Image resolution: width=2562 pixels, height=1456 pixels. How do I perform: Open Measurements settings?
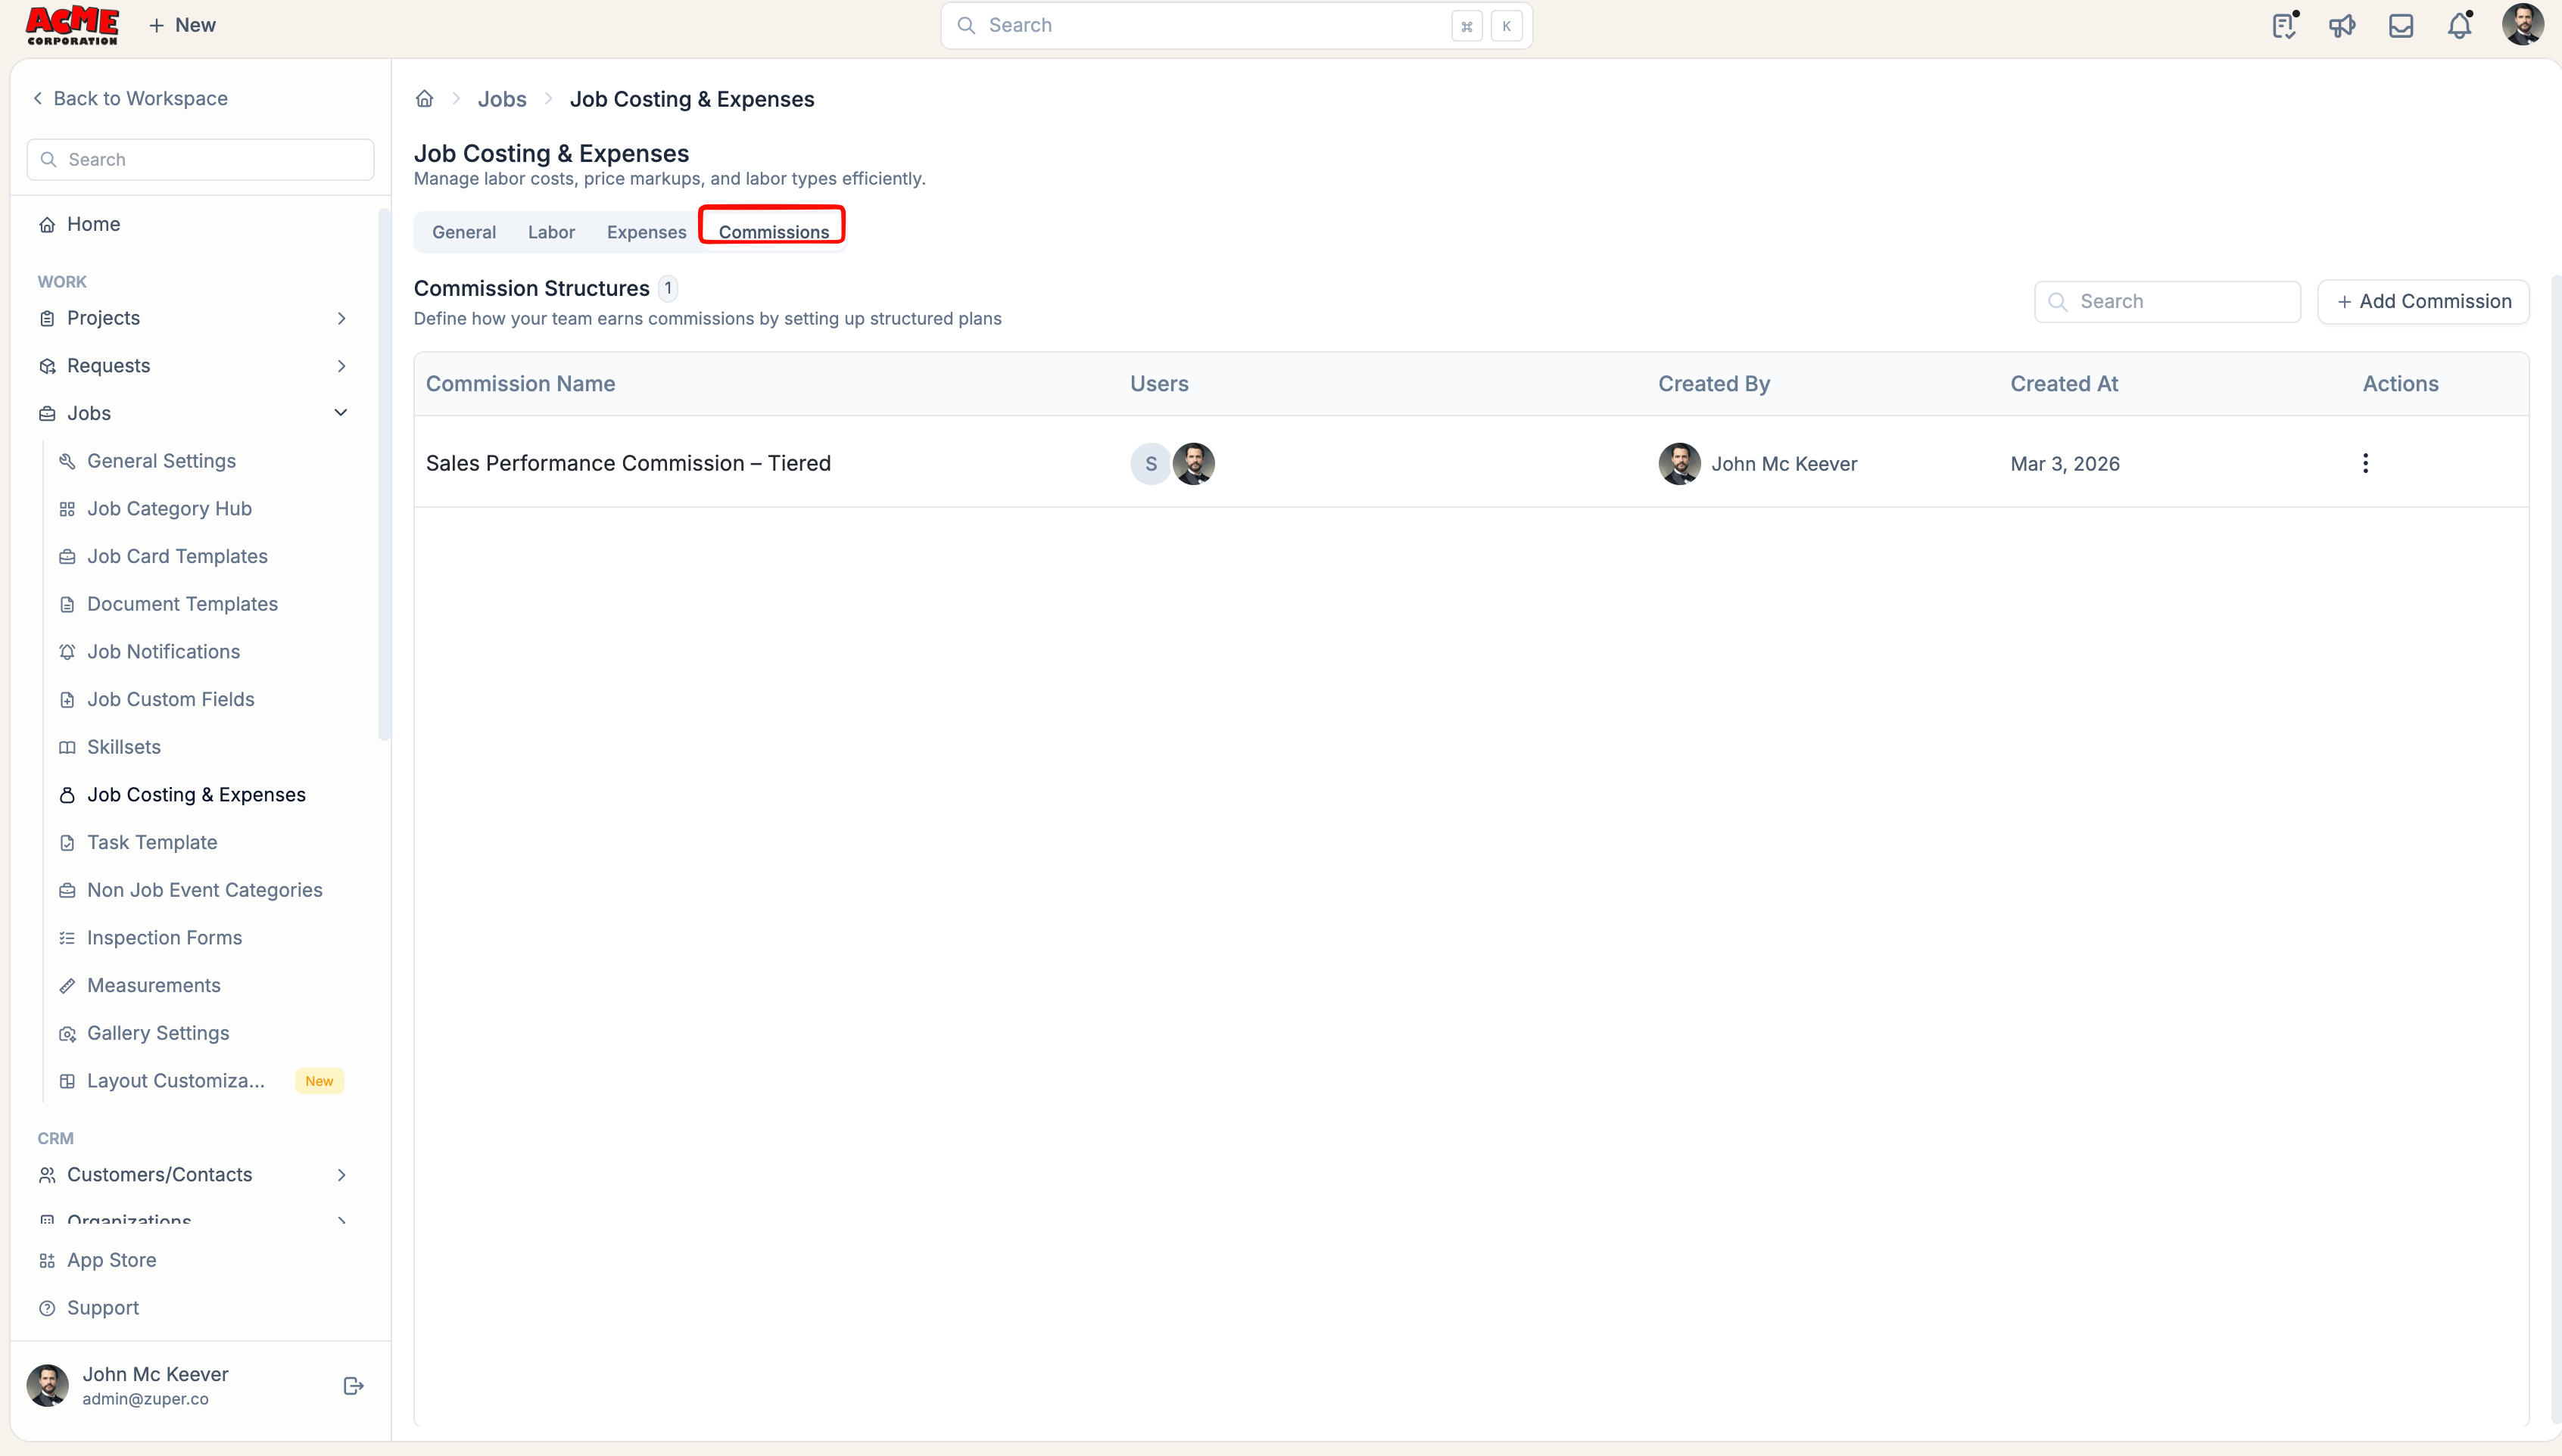(x=153, y=985)
